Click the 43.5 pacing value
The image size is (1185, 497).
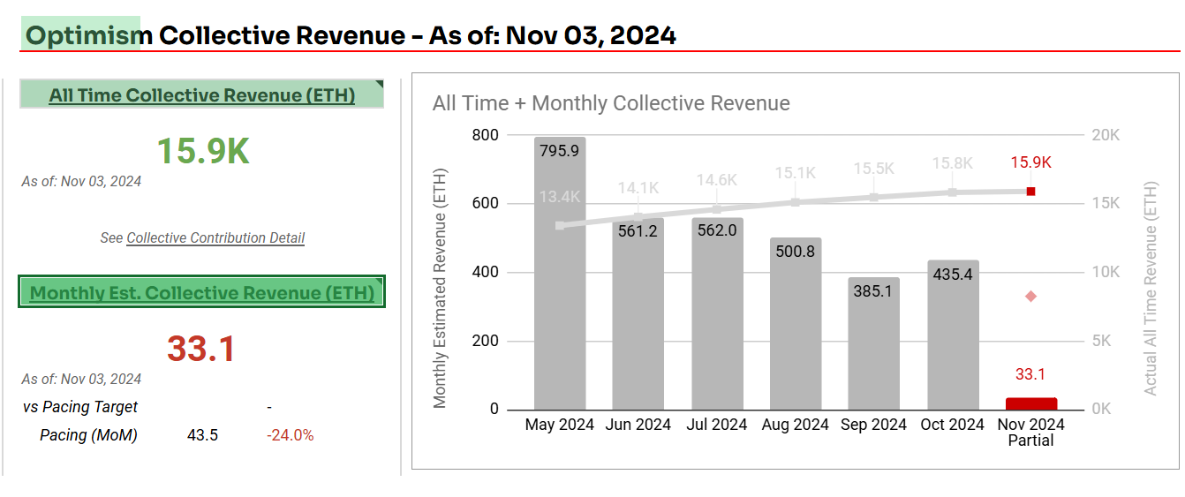point(203,435)
